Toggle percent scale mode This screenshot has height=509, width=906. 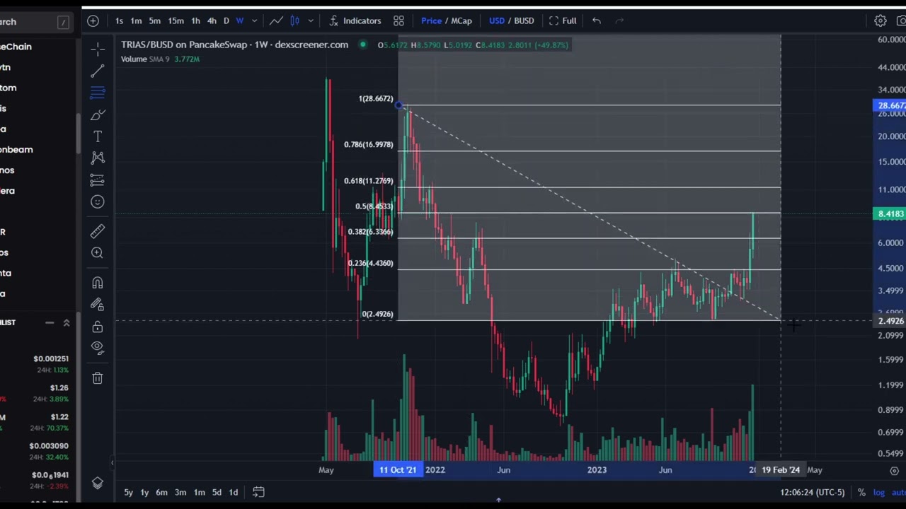pyautogui.click(x=861, y=492)
